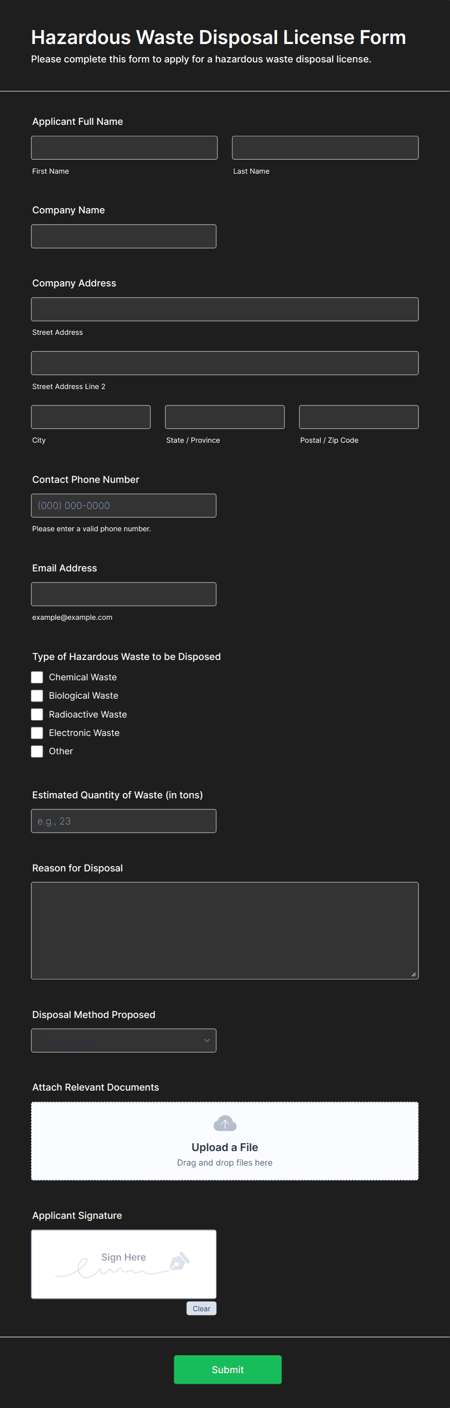Open the Disposal Method Proposed dropdown
This screenshot has width=450, height=1408.
123,1041
